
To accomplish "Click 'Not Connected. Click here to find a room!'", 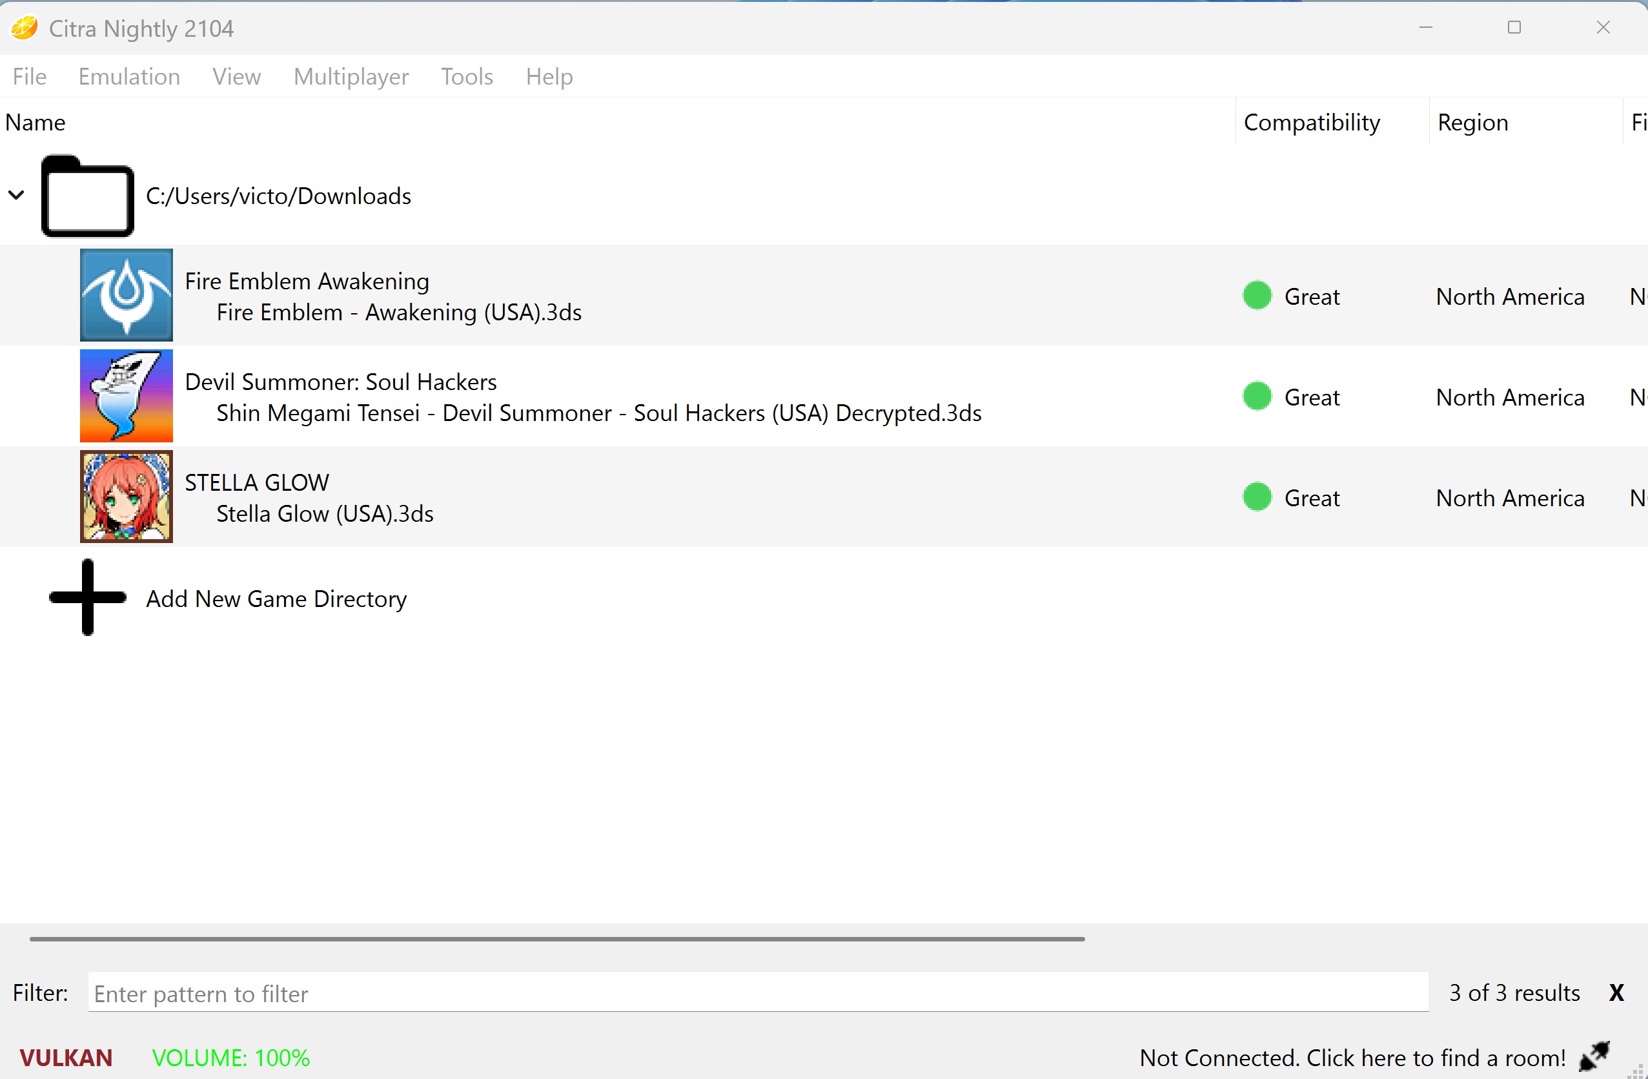I will click(x=1352, y=1058).
